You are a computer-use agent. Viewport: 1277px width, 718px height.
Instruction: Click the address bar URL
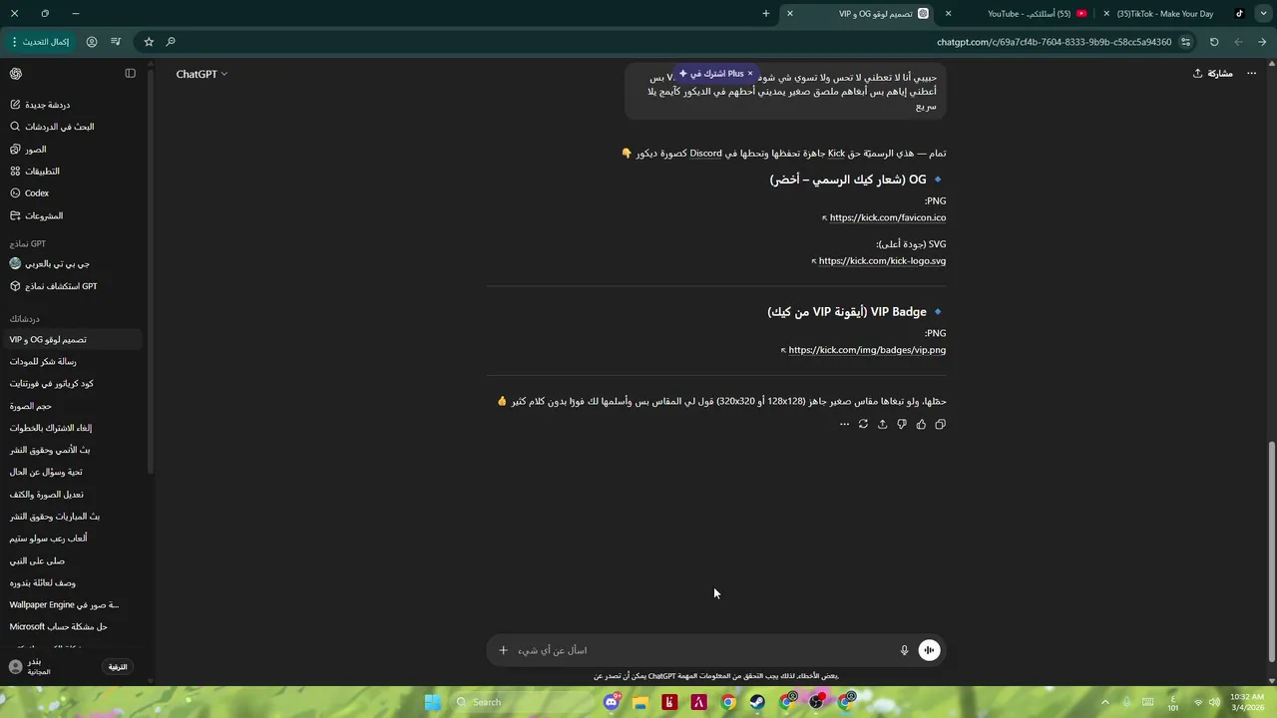point(1054,42)
